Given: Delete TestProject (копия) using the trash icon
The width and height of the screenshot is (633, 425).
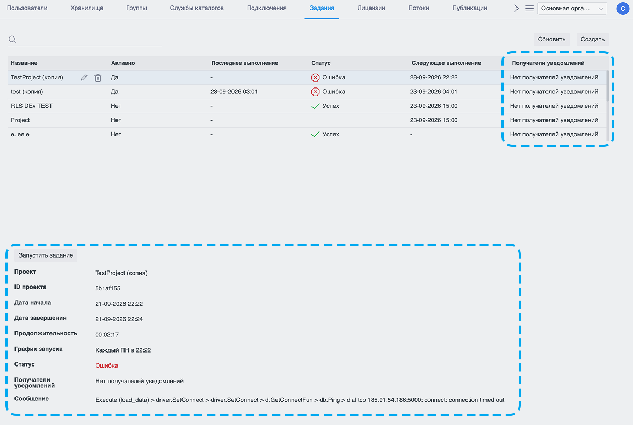Looking at the screenshot, I should click(98, 77).
